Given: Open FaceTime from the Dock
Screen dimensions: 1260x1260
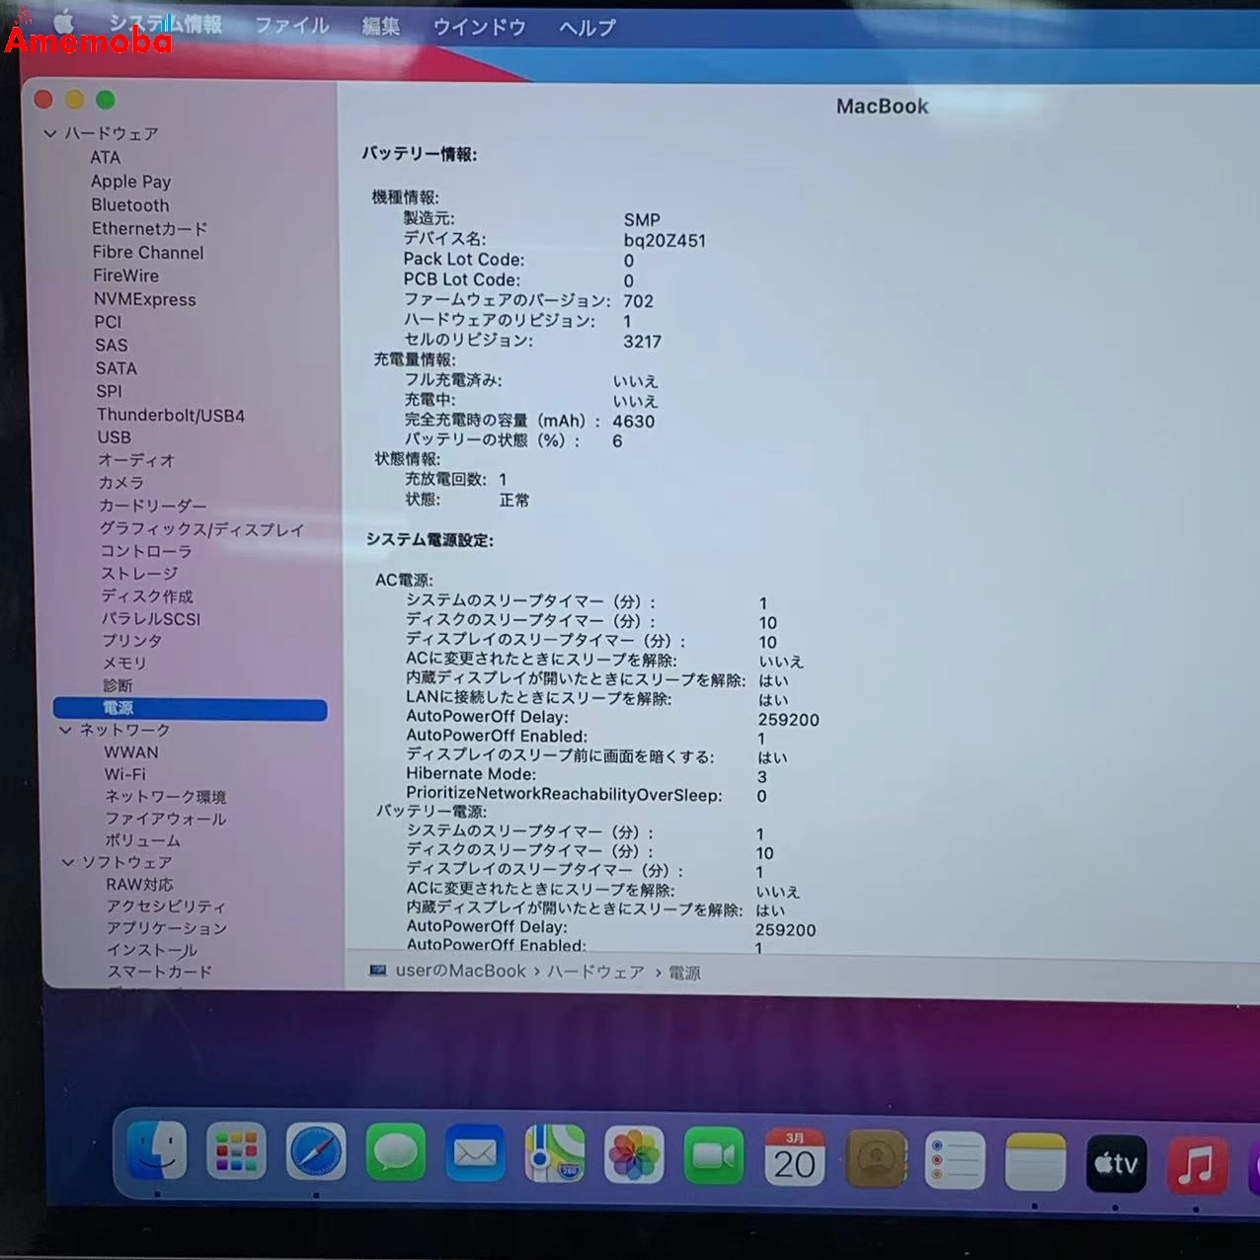Looking at the screenshot, I should point(714,1153).
